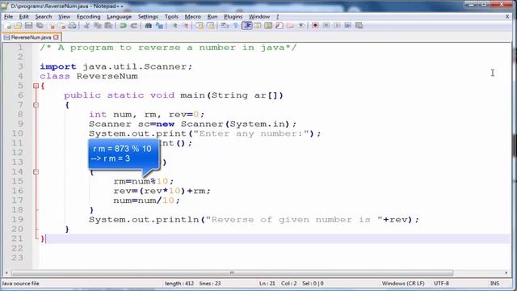Create a new document with New icon
The image size is (517, 291).
point(8,26)
